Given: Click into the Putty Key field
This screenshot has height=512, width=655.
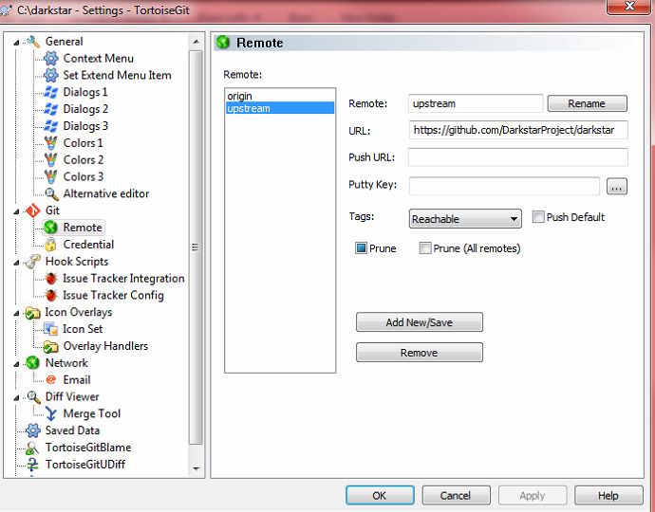Looking at the screenshot, I should pyautogui.click(x=504, y=186).
